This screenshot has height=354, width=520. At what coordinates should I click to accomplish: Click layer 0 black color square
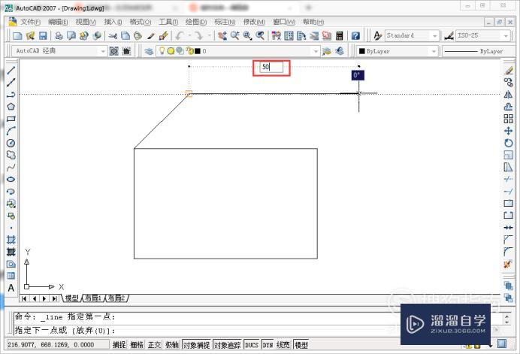point(198,51)
